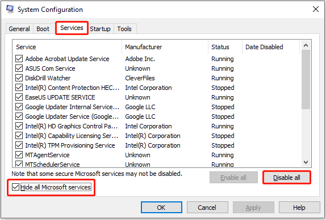The image size is (326, 220).
Task: Click the Disable all button
Action: tap(286, 178)
